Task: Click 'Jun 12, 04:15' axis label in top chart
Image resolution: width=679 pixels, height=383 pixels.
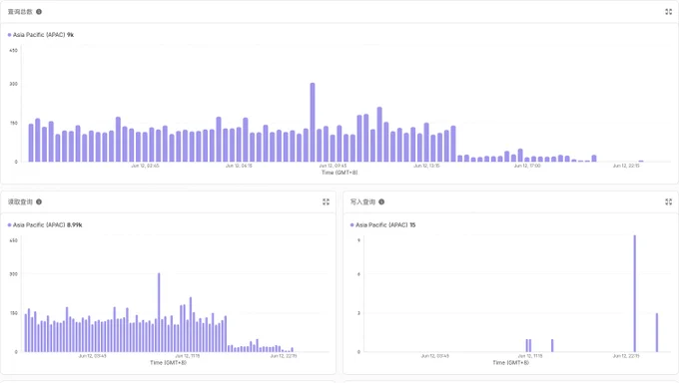Action: pyautogui.click(x=239, y=166)
